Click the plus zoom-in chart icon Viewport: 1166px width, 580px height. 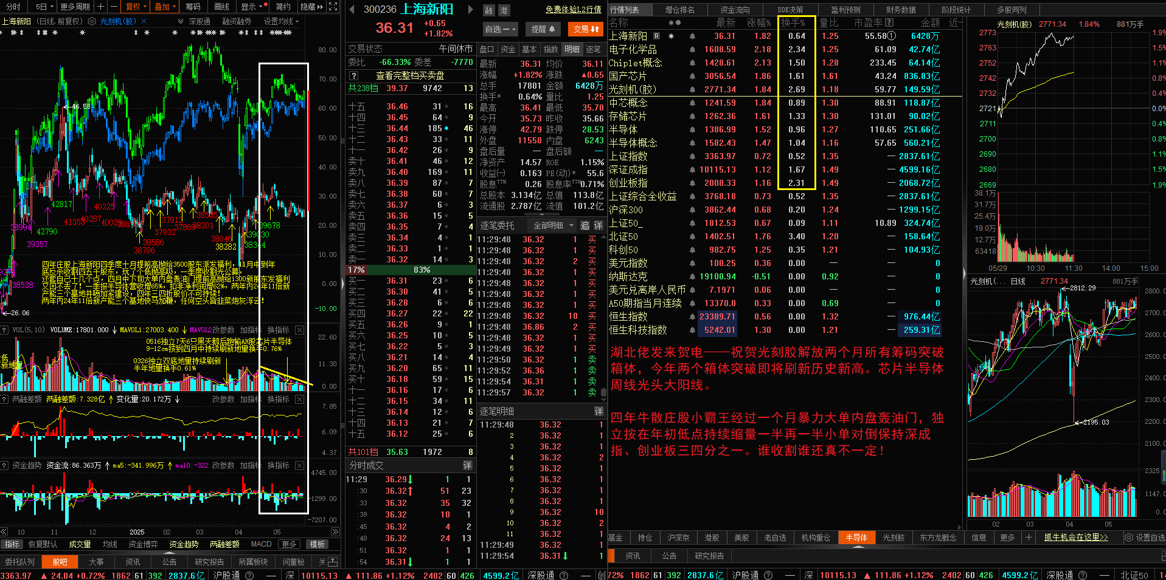tap(100, 7)
